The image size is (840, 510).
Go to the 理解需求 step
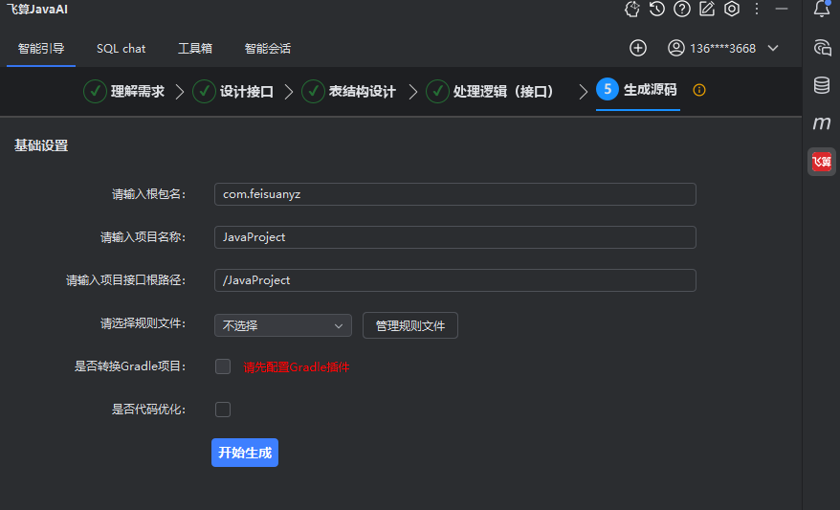138,92
